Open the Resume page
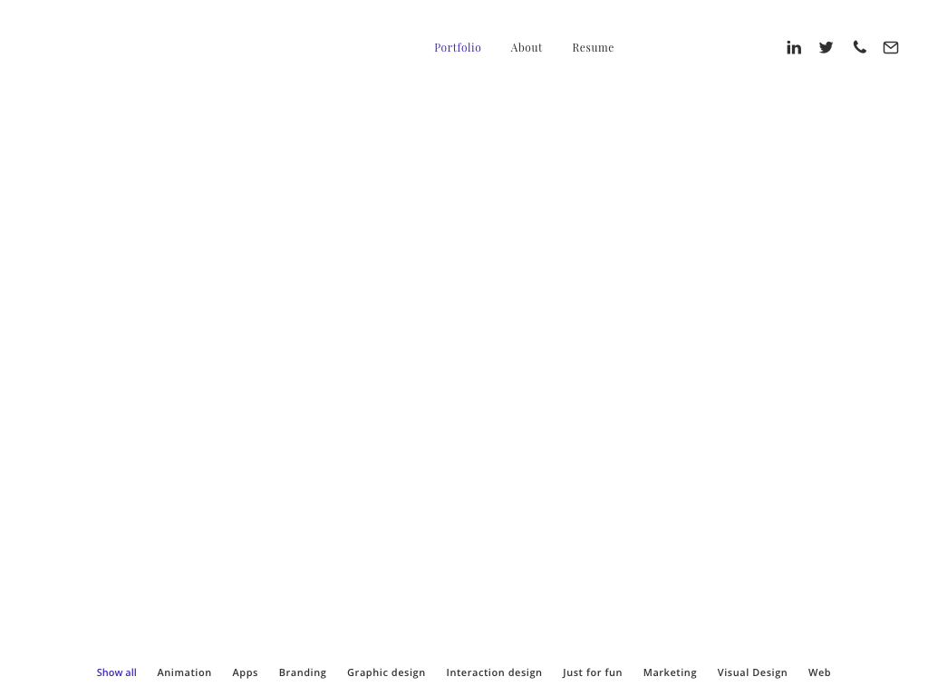 [x=593, y=47]
